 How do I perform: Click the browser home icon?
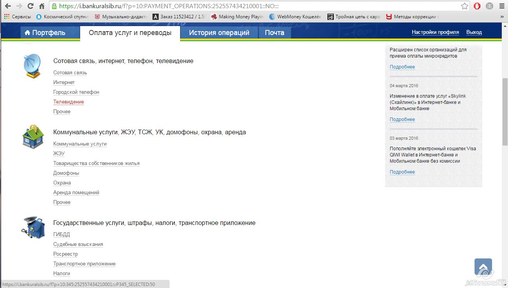(x=42, y=6)
